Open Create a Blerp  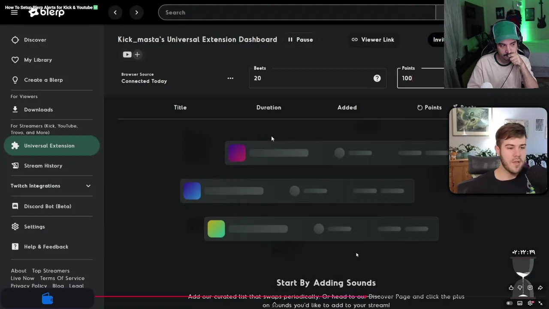pos(43,80)
